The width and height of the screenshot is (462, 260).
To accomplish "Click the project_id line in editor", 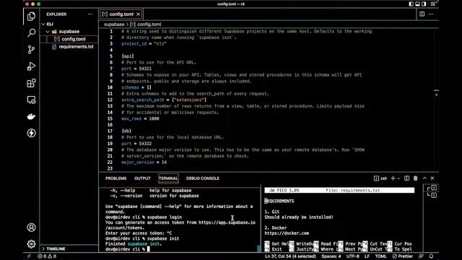I will coord(144,43).
